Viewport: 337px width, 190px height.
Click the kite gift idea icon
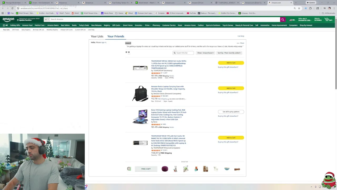click(x=186, y=169)
